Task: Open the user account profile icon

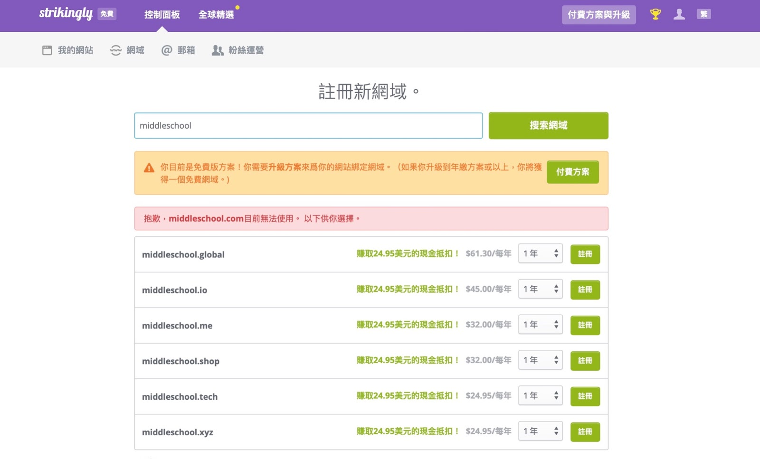Action: pyautogui.click(x=679, y=14)
